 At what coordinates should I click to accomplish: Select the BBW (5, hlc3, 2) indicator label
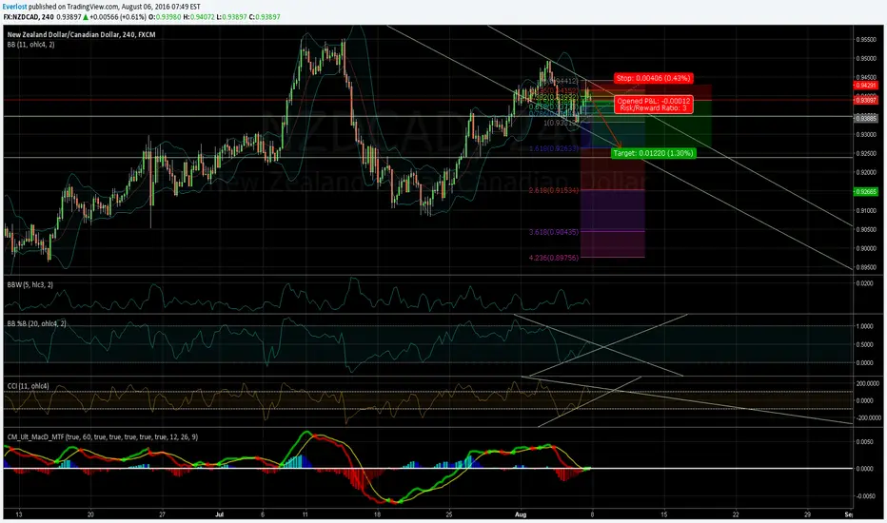click(x=30, y=284)
